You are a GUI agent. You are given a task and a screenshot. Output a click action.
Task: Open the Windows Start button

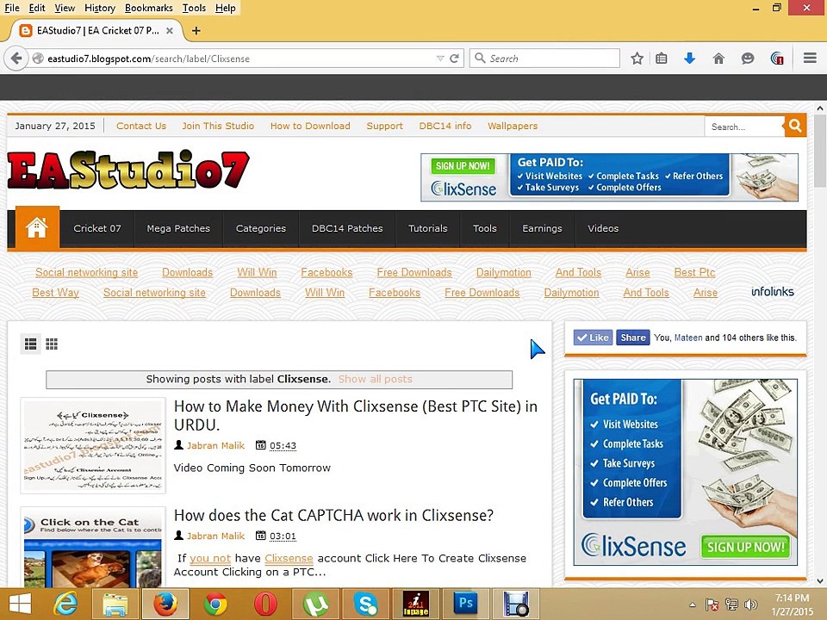point(20,604)
